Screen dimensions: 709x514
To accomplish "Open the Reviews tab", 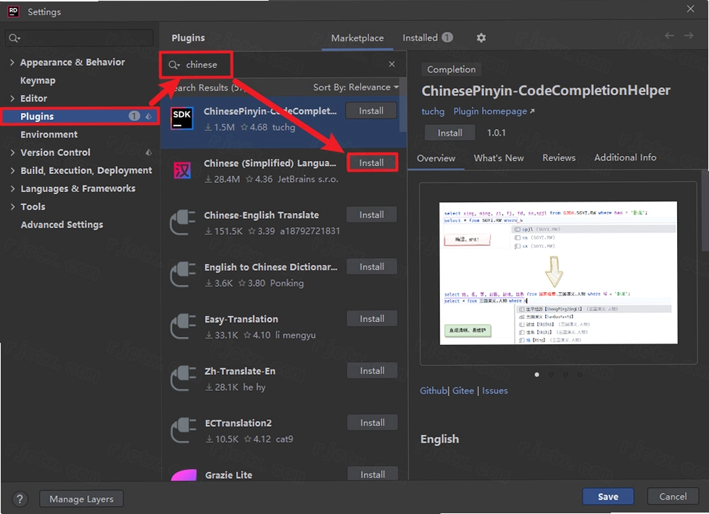I will [x=559, y=158].
